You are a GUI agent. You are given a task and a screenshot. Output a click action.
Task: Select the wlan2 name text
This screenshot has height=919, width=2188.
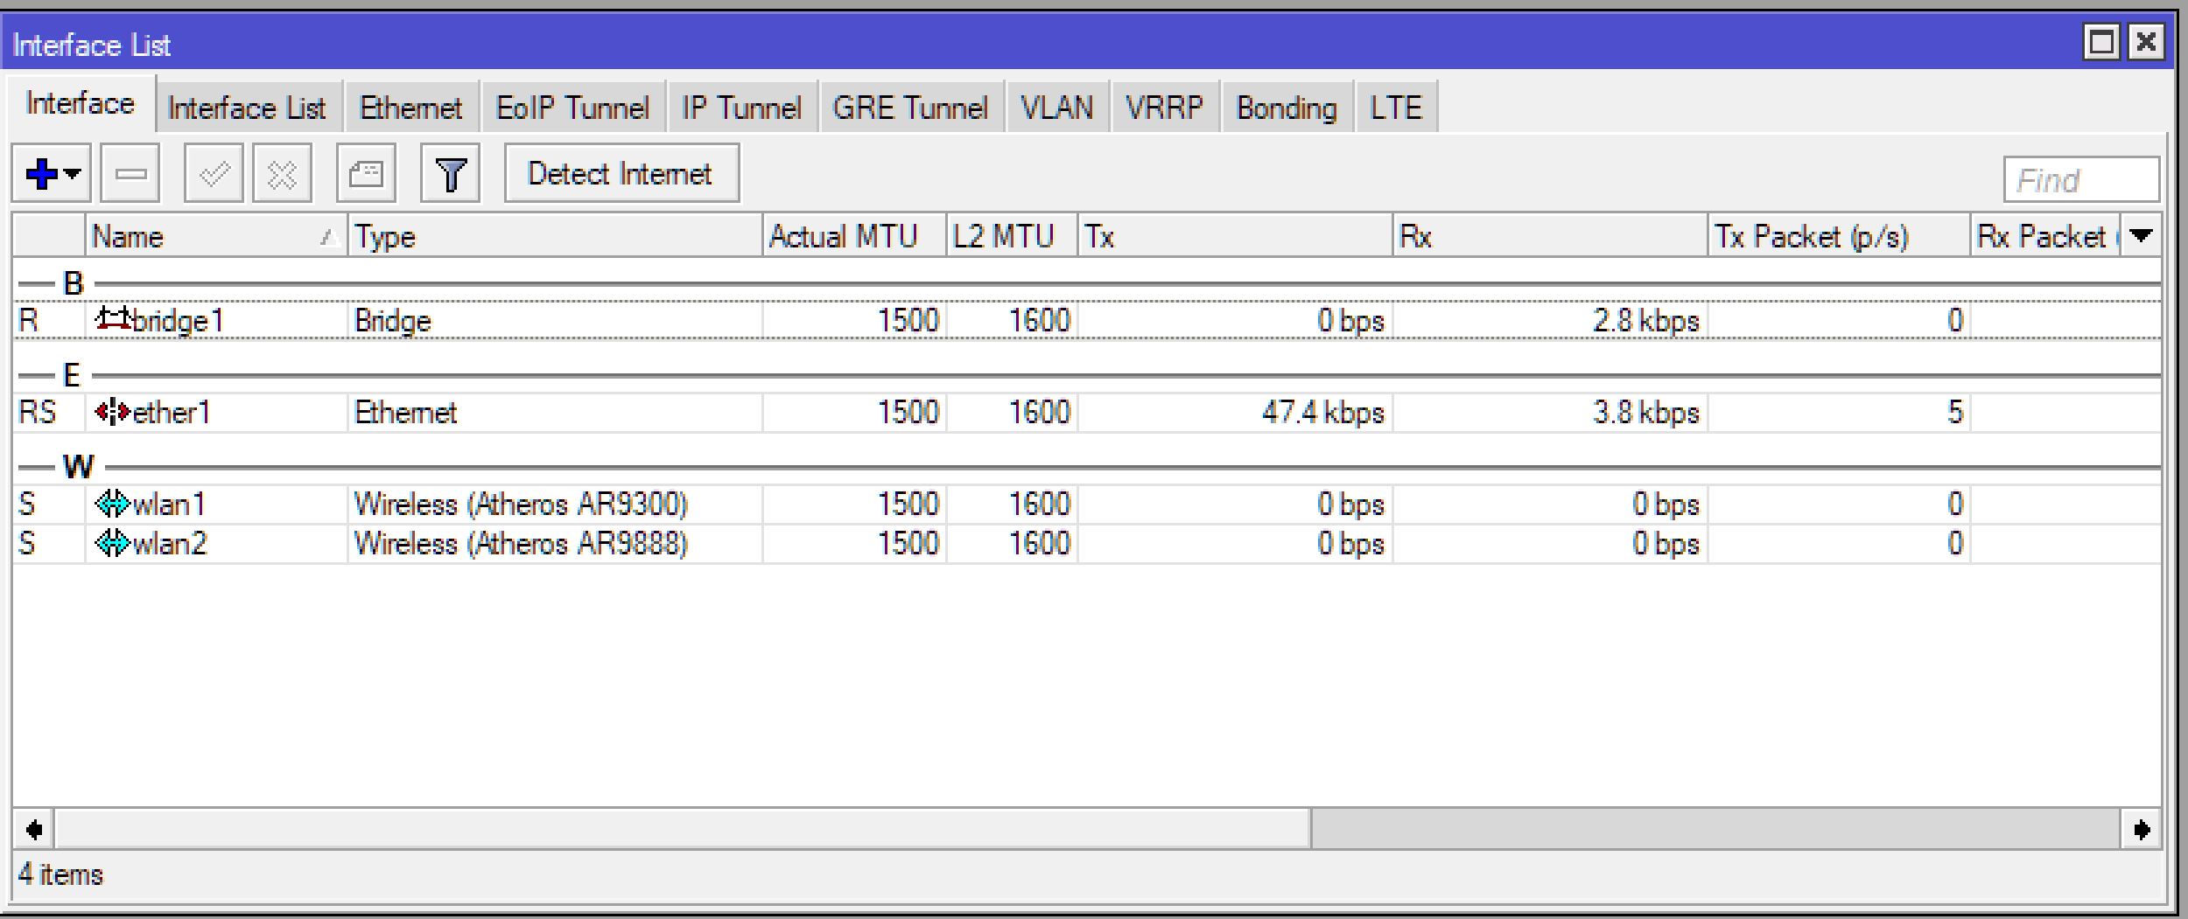(170, 544)
